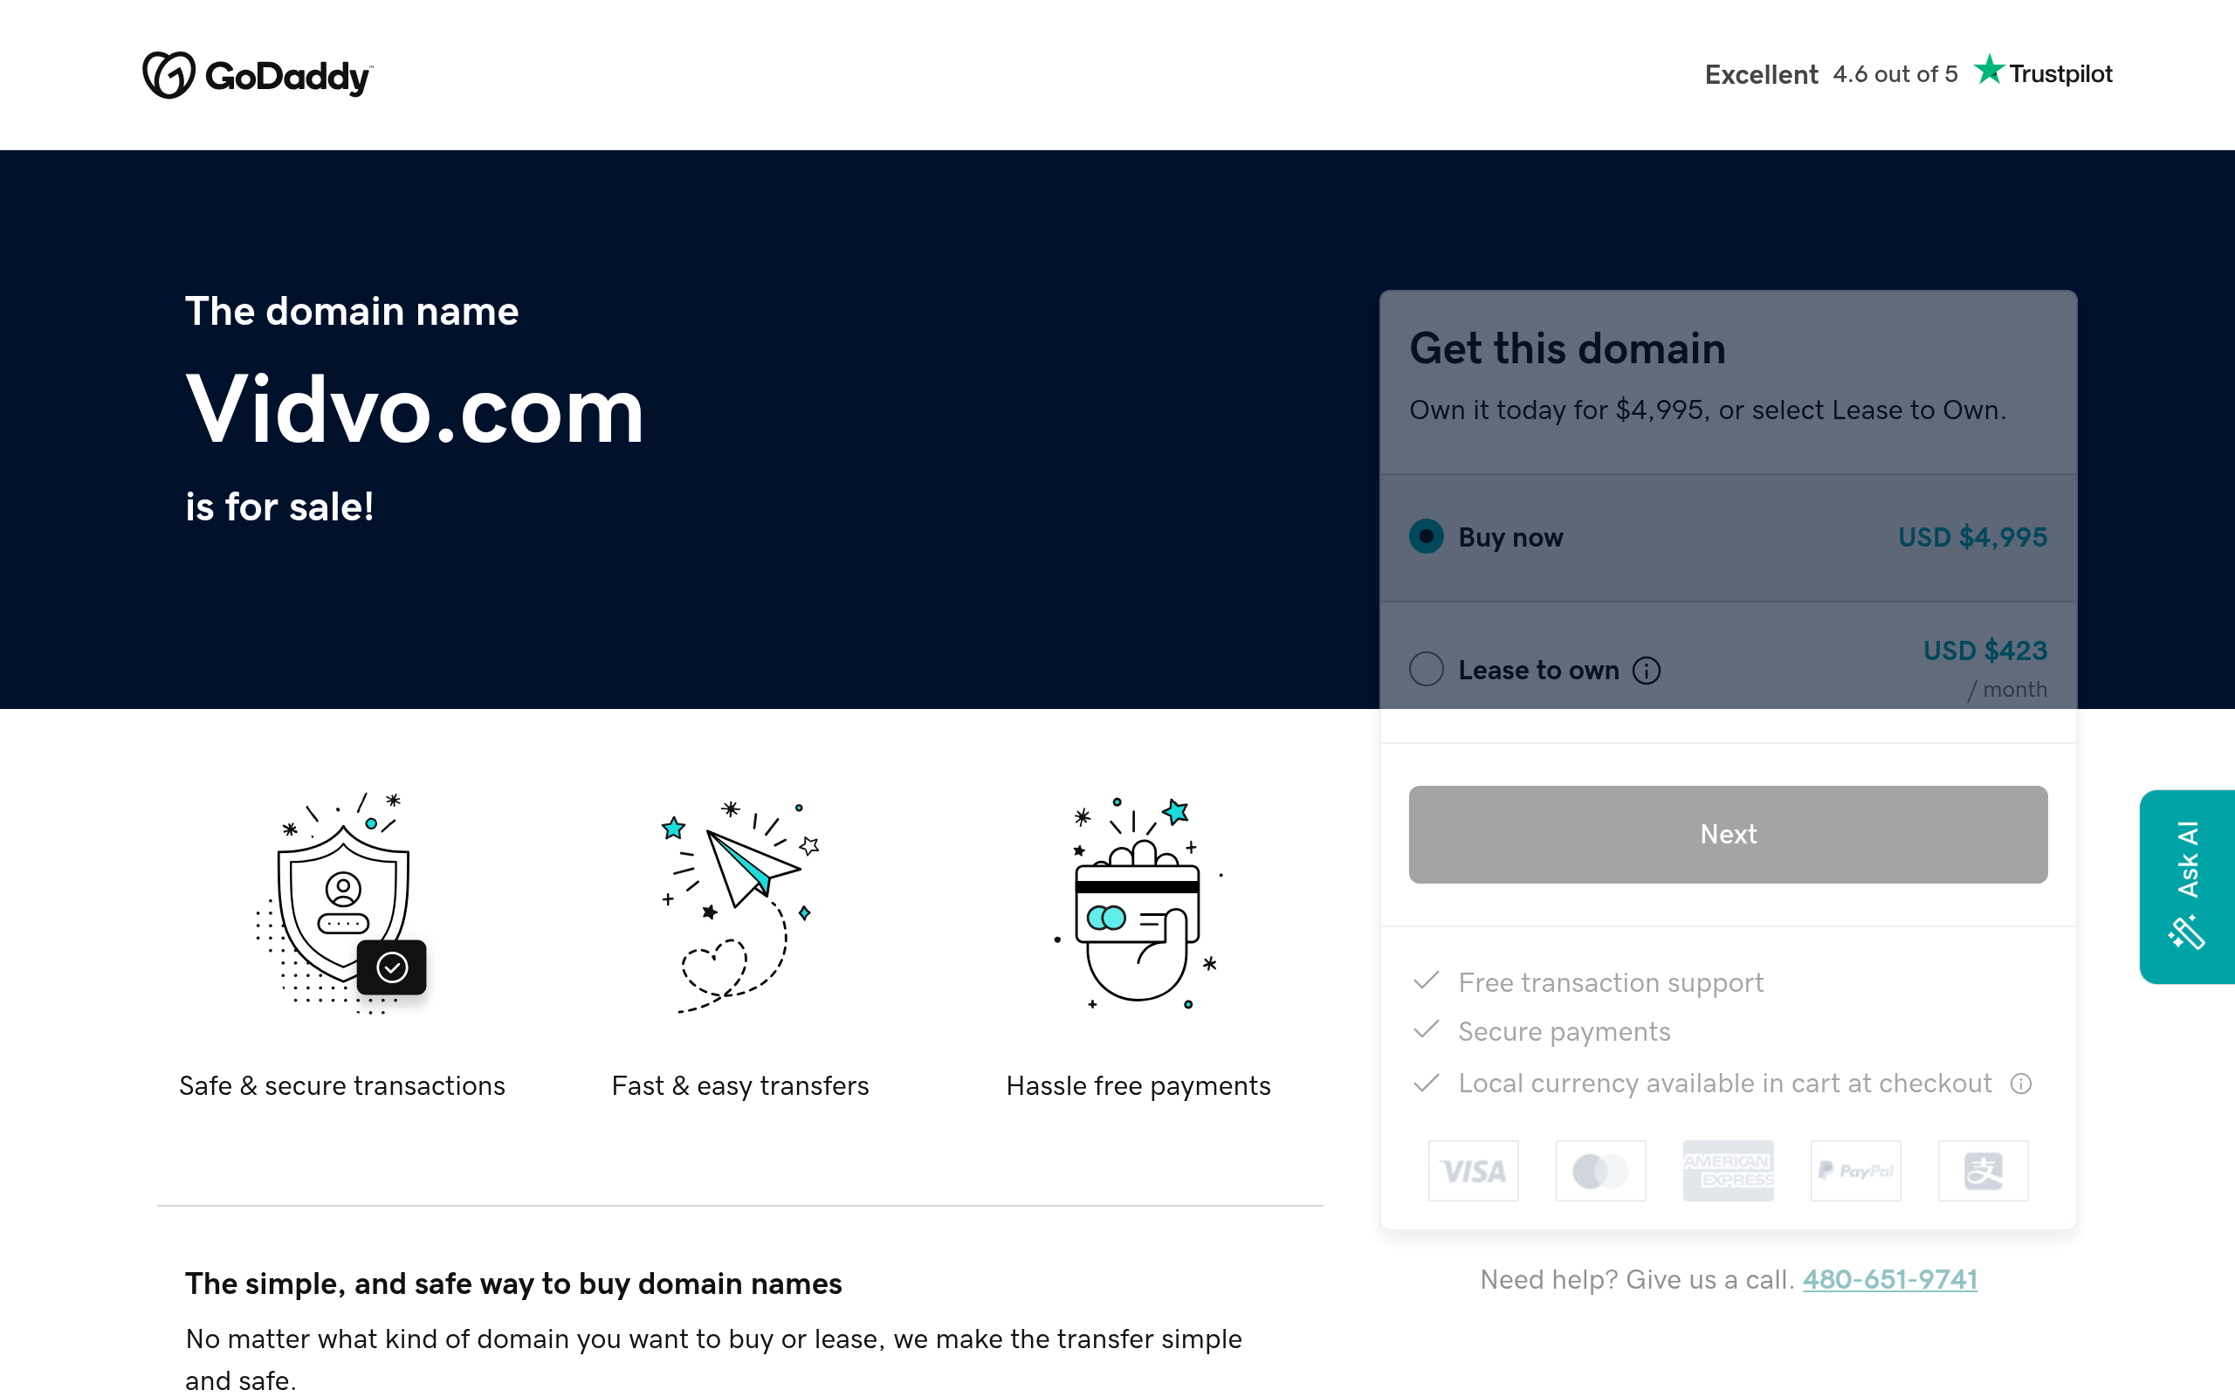Open the Trustpilot rating link

(x=1908, y=74)
